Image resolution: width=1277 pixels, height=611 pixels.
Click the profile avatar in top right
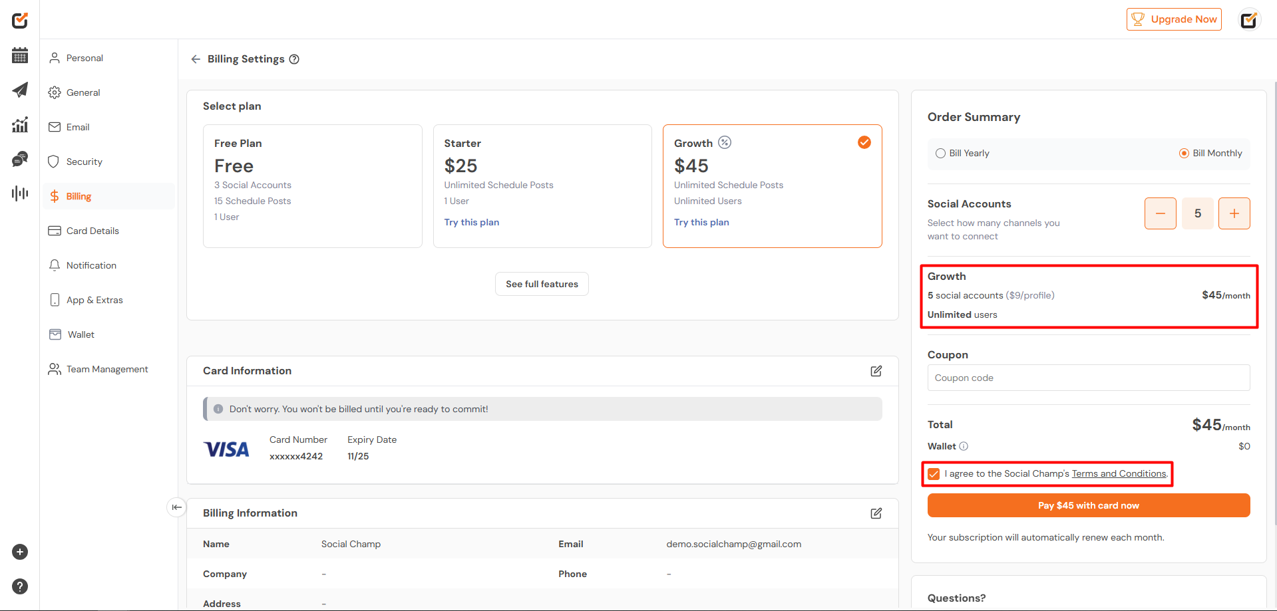(1249, 20)
